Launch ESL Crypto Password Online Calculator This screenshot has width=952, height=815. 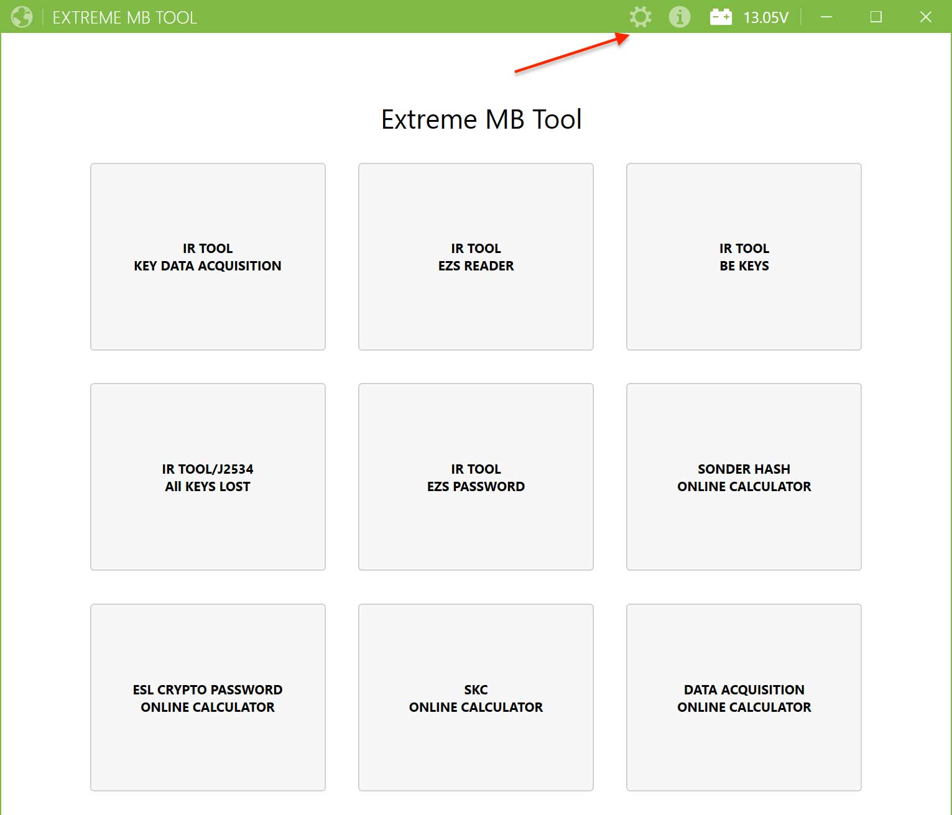pyautogui.click(x=208, y=698)
